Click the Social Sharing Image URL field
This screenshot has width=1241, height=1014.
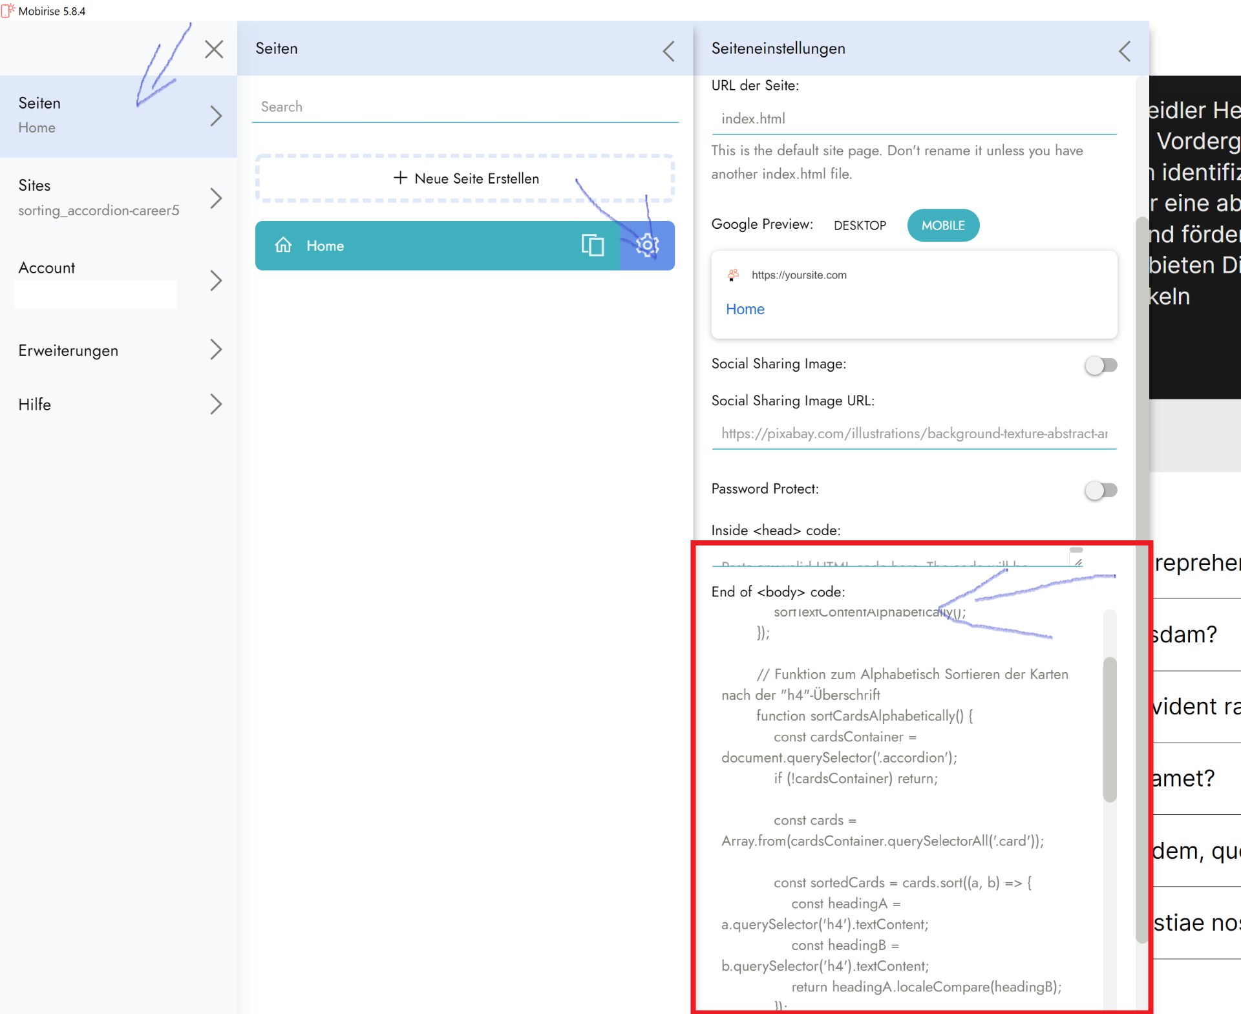pos(913,434)
